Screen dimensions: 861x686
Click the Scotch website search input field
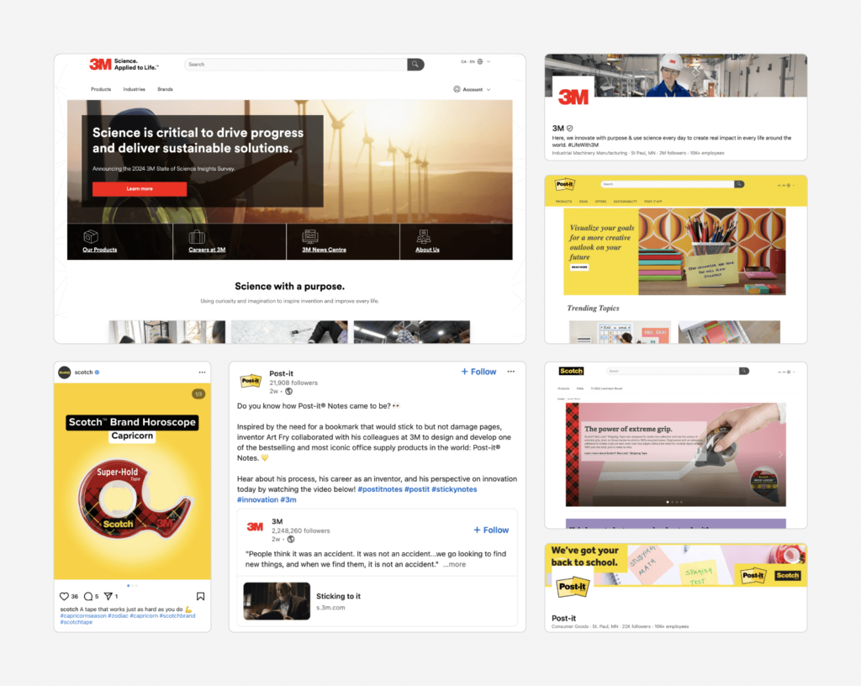(x=673, y=371)
